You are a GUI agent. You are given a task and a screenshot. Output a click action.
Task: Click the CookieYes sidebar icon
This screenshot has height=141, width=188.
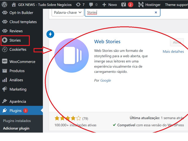click(5, 49)
